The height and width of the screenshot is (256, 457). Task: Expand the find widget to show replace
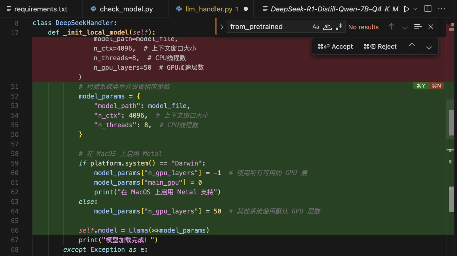(222, 27)
